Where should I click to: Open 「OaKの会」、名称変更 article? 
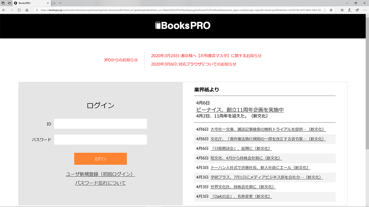(241, 196)
